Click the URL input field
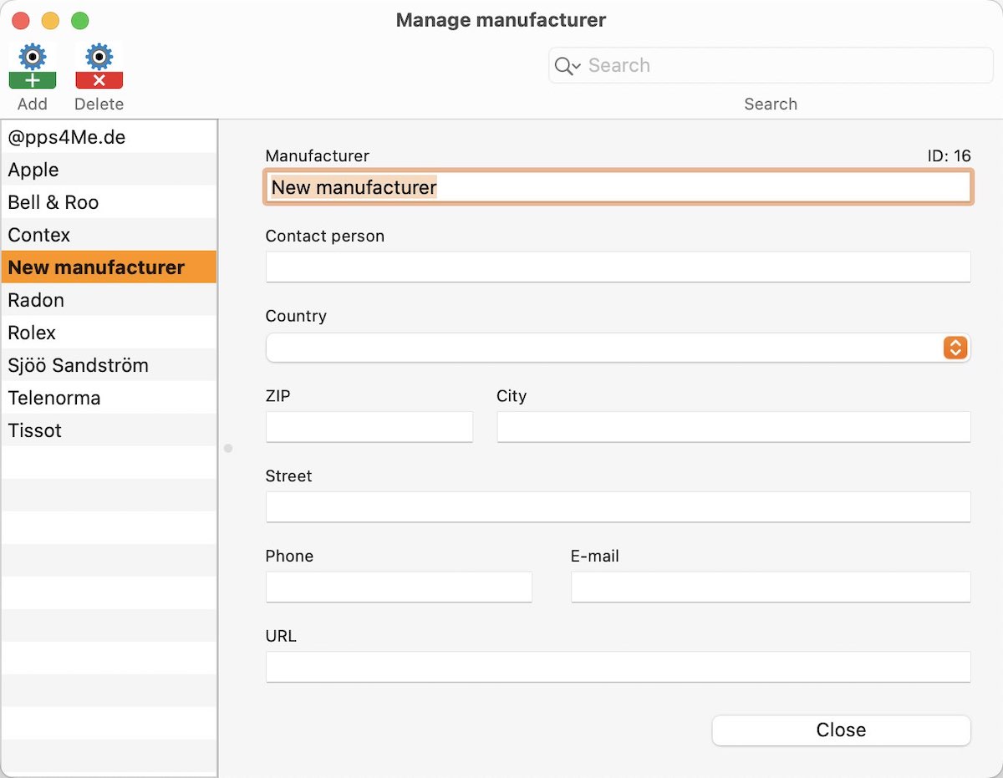Image resolution: width=1003 pixels, height=778 pixels. (x=619, y=668)
